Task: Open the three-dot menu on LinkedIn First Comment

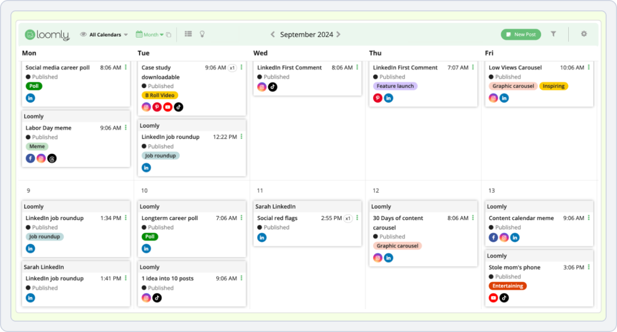Action: click(x=356, y=67)
